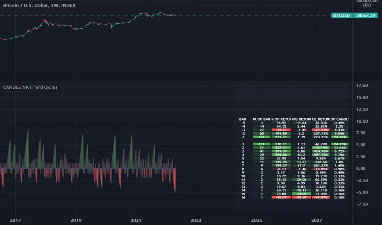Click the 17.50 level on indicator scale
The width and height of the screenshot is (382, 225).
pyautogui.click(x=362, y=85)
